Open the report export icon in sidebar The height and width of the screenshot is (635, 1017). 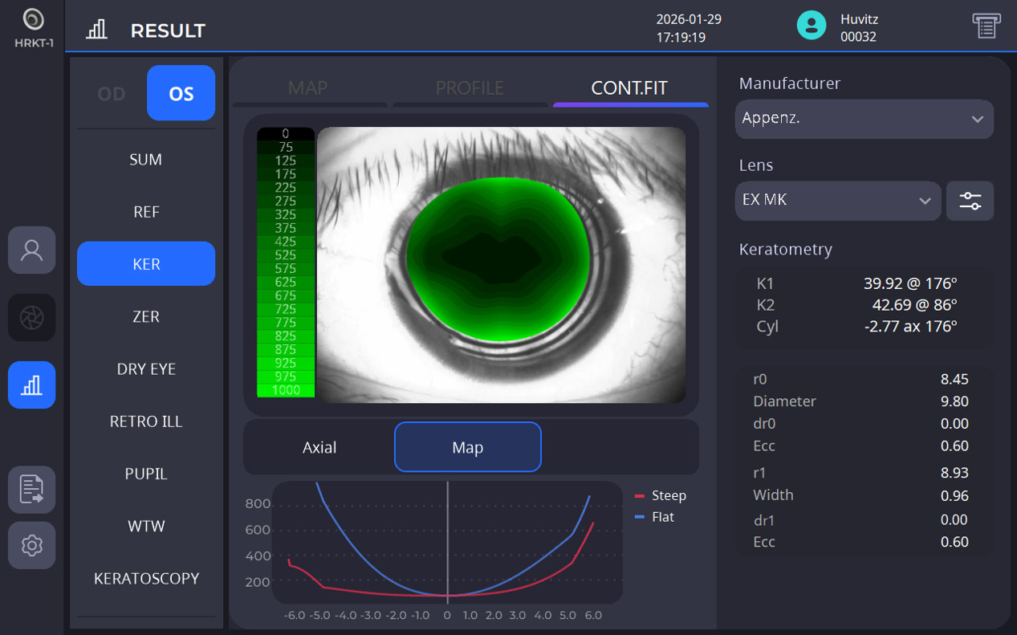(x=32, y=489)
